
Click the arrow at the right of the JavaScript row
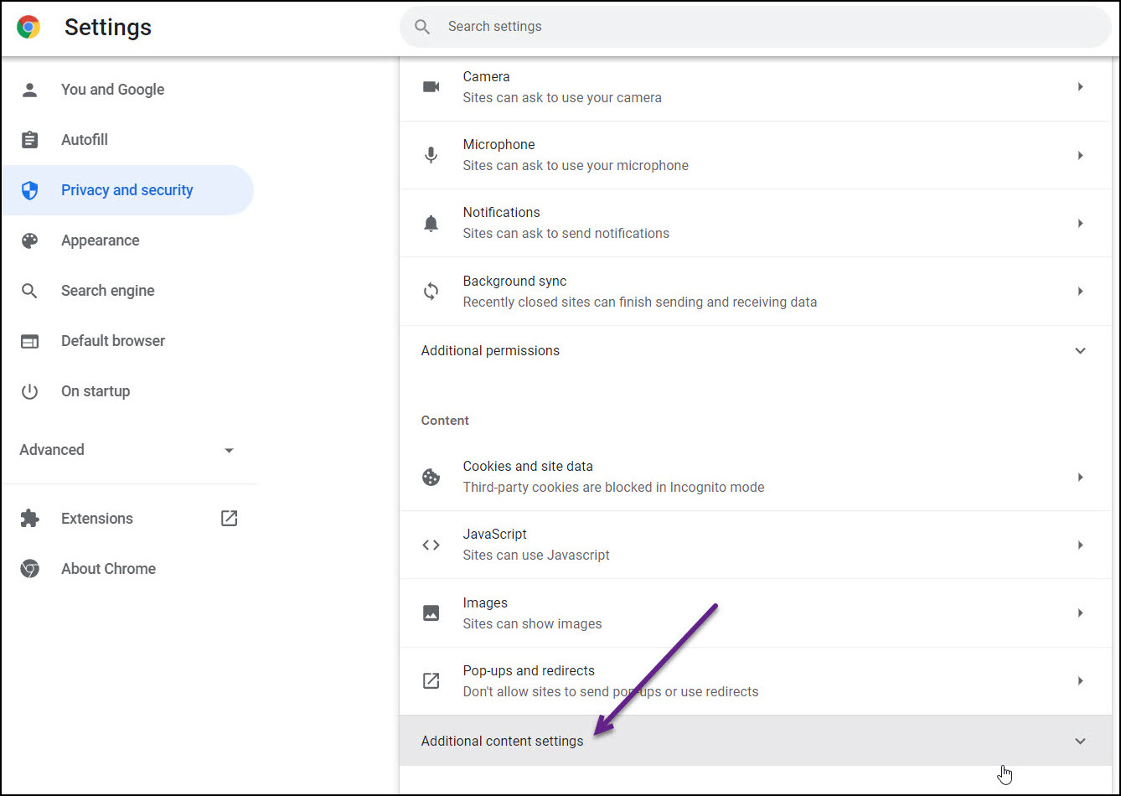[x=1081, y=545]
